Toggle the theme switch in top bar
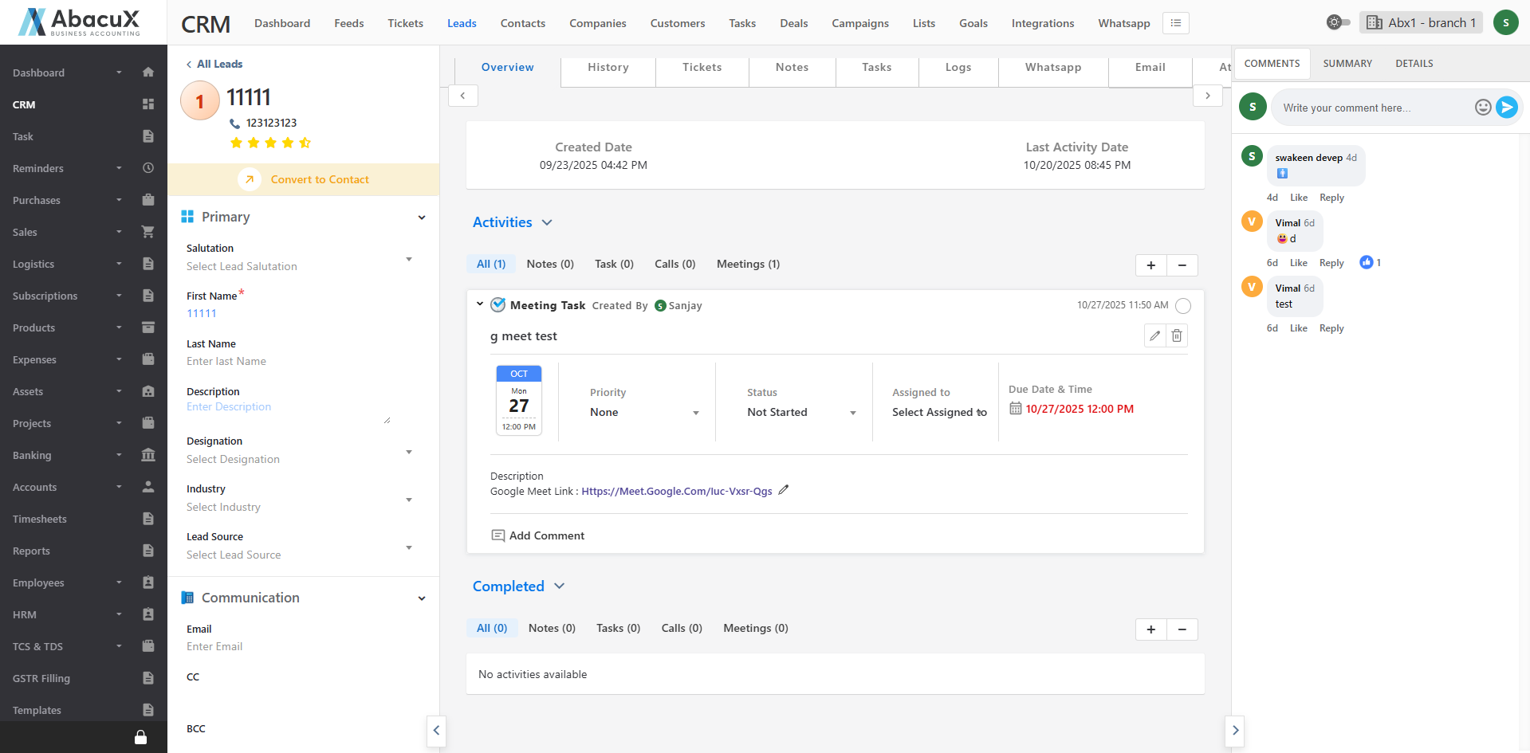The height and width of the screenshot is (753, 1530). pyautogui.click(x=1338, y=22)
